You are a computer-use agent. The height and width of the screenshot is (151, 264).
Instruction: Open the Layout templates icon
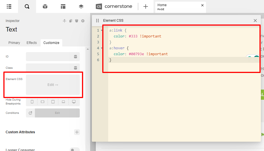pos(63,6)
